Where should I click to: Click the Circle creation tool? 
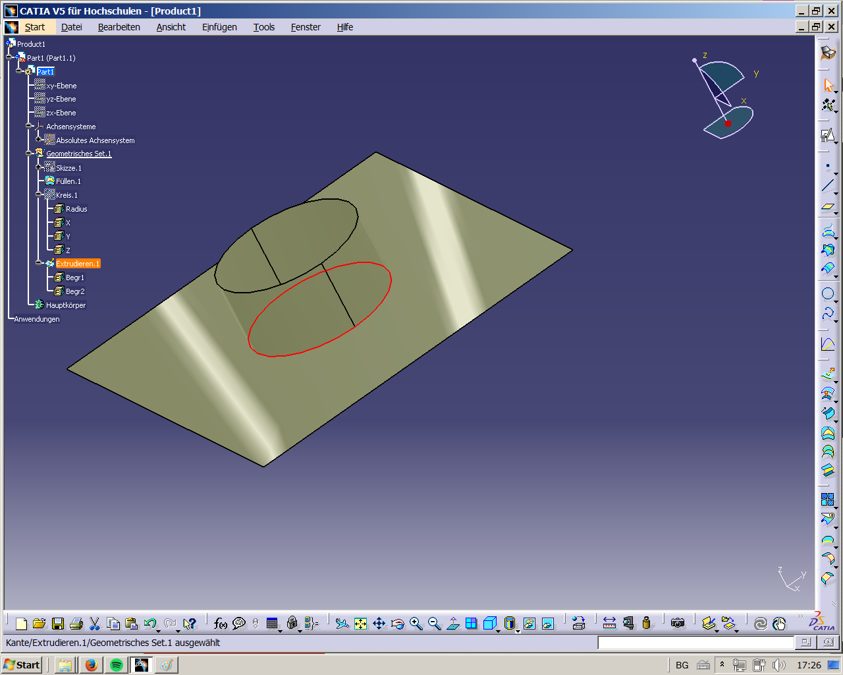[x=828, y=294]
